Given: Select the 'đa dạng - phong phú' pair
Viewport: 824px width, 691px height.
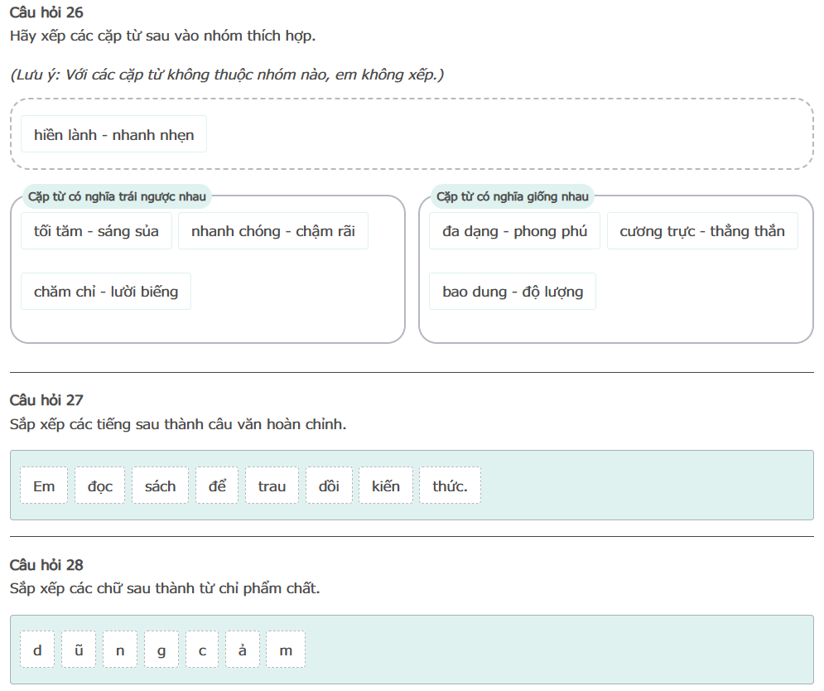Looking at the screenshot, I should (x=514, y=231).
